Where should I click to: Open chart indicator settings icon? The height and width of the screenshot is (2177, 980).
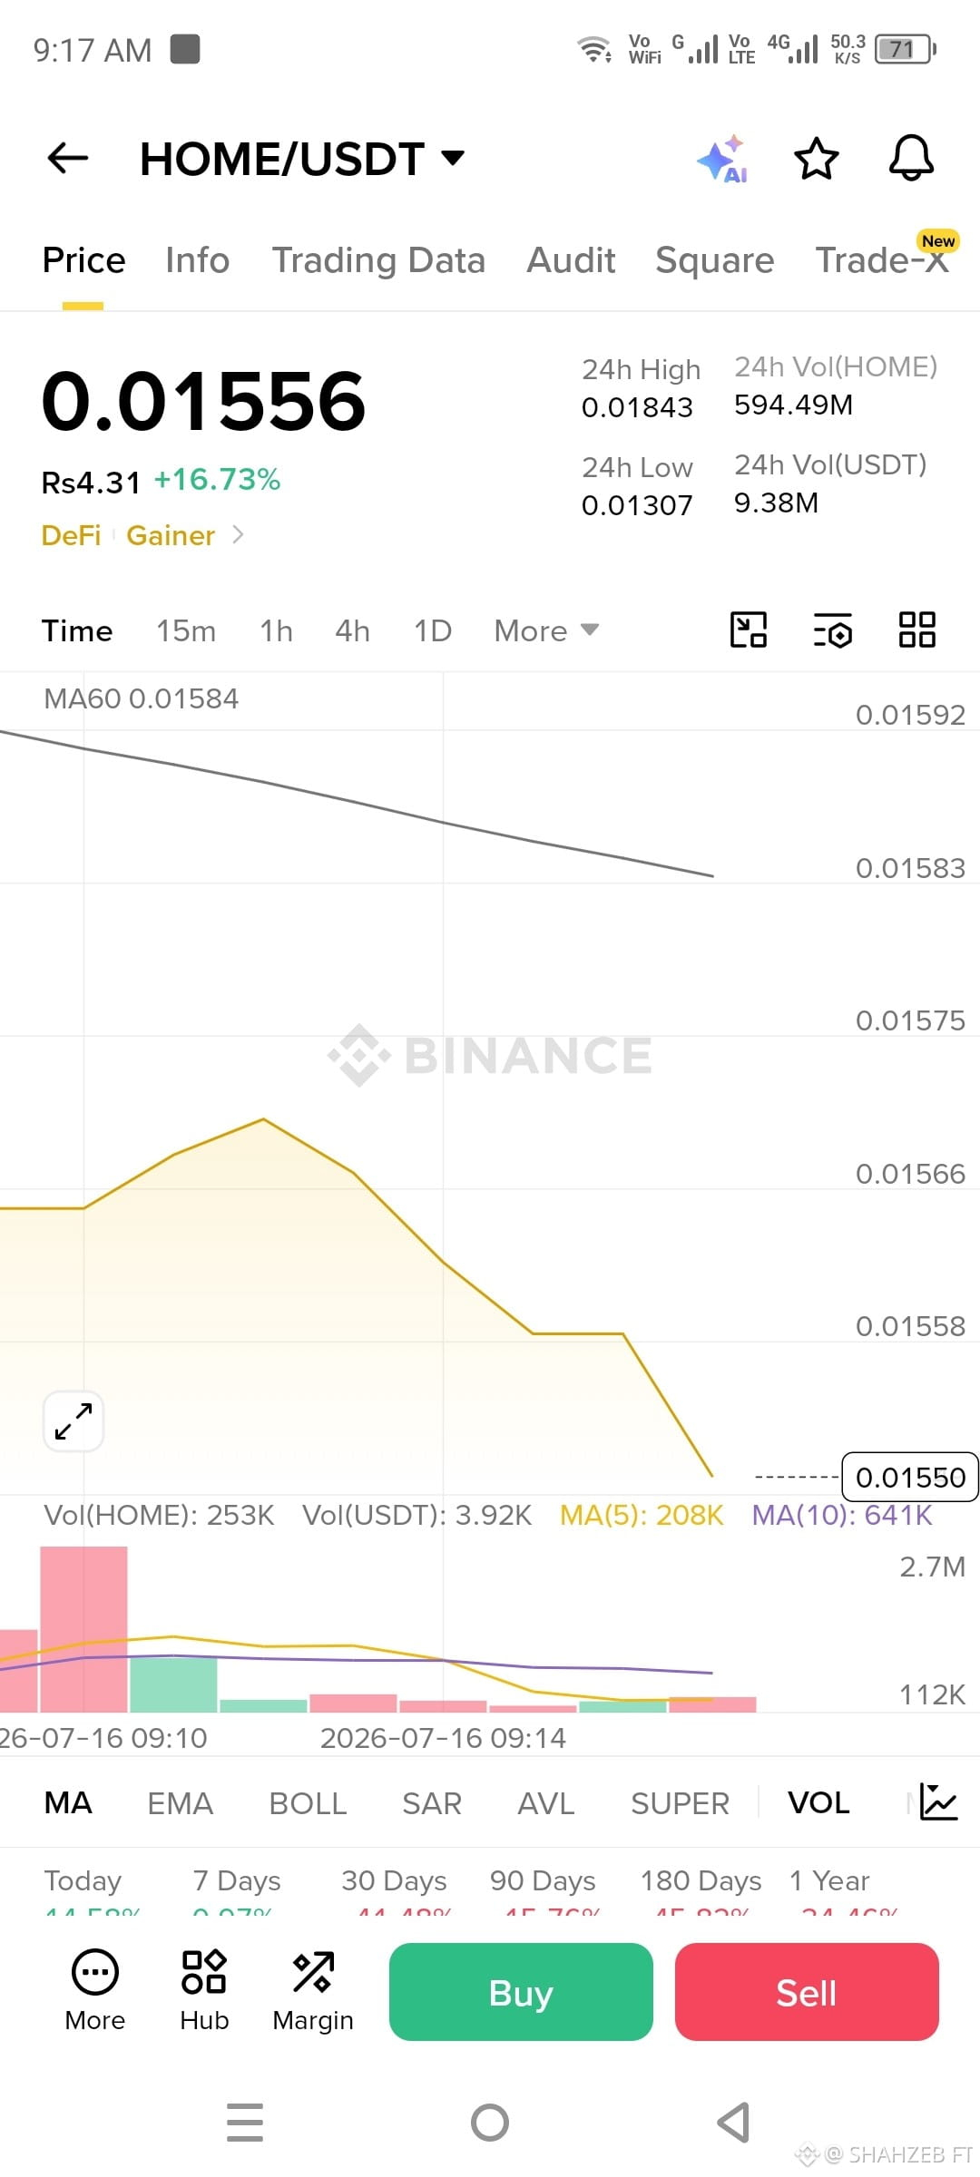(x=832, y=630)
